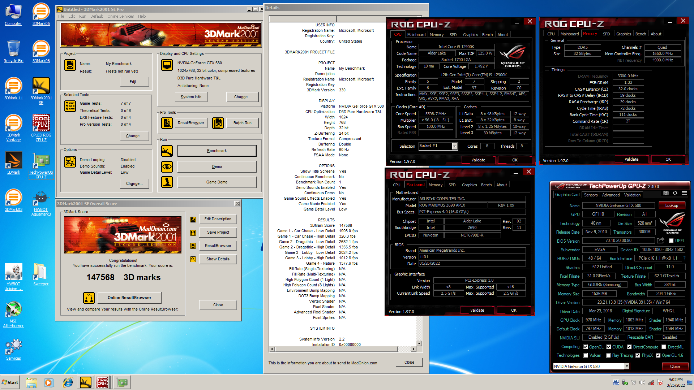The height and width of the screenshot is (390, 694).
Task: Toggle the OpenGL 4.6 checkbox in GPU-Z
Action: (x=658, y=355)
